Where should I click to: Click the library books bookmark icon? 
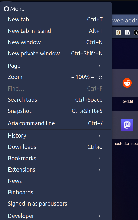(x=127, y=32)
